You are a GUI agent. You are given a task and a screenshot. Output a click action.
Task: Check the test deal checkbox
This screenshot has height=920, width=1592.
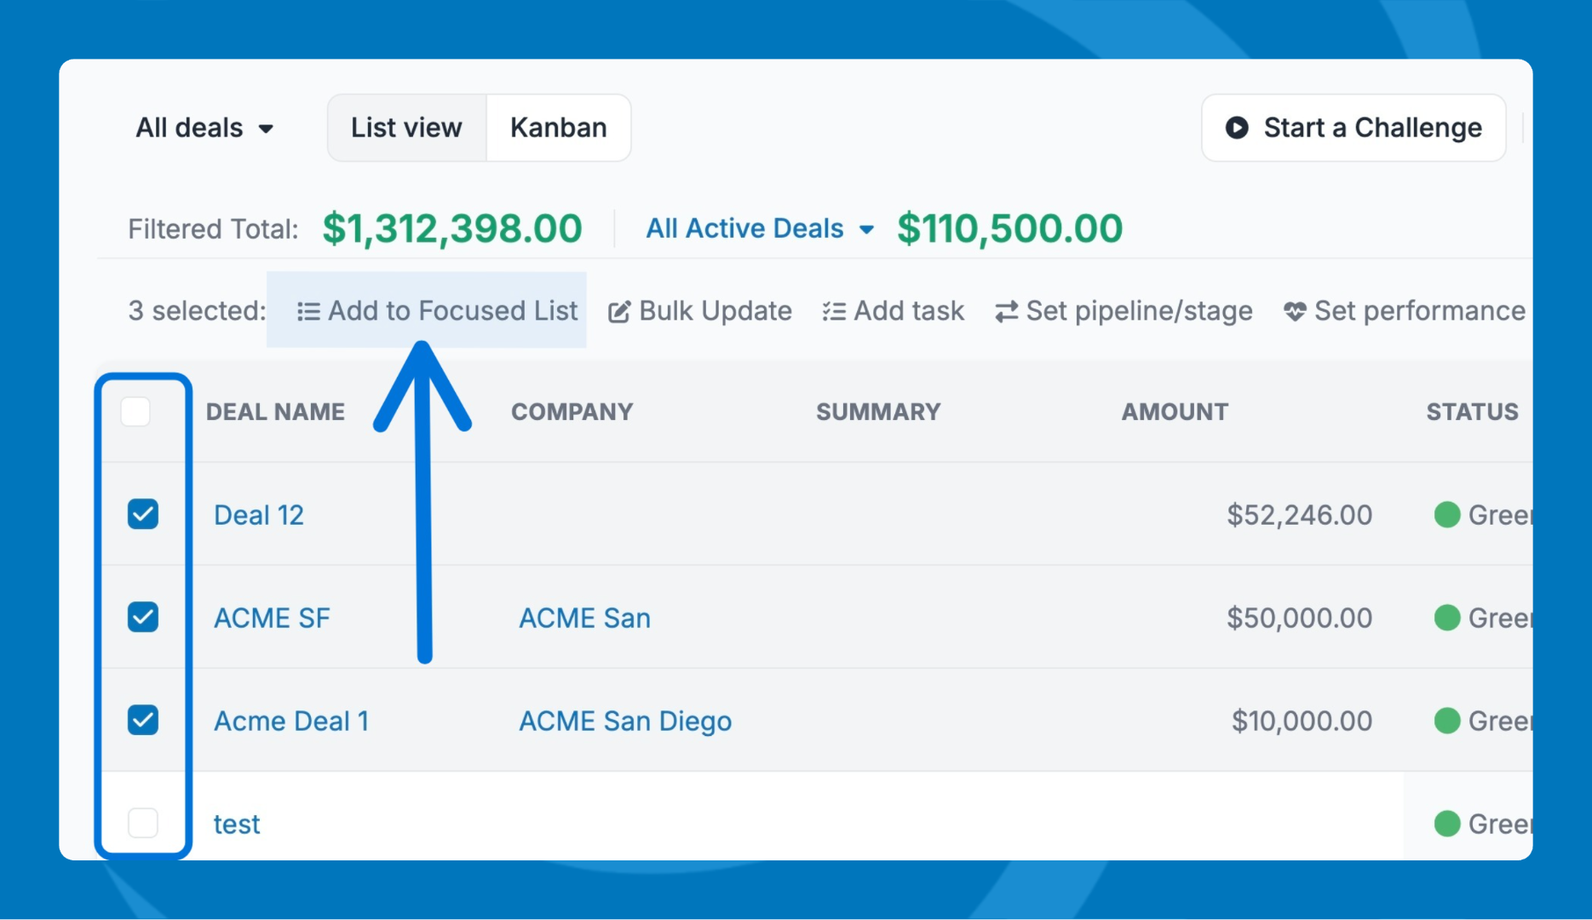click(x=143, y=824)
